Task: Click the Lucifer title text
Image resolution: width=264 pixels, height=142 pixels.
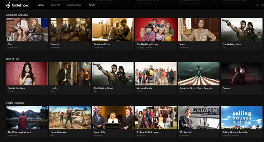Action: 54,88
